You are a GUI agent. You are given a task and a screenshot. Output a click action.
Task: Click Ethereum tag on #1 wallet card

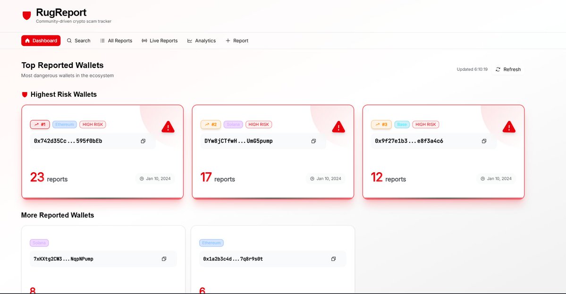[65, 125]
